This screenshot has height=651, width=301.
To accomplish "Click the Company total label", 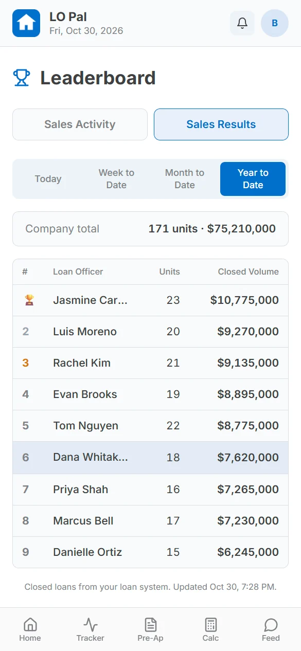I will click(62, 229).
